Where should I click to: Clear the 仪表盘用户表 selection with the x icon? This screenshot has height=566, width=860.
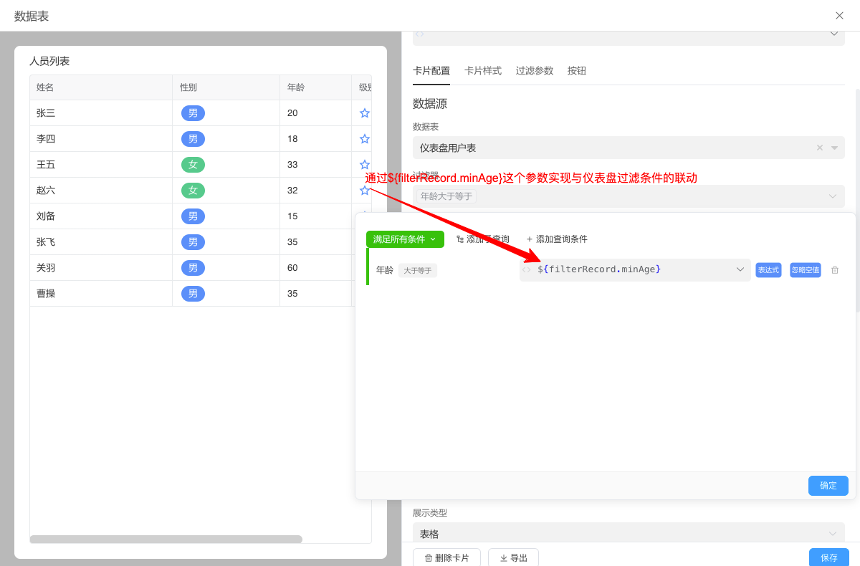(820, 148)
